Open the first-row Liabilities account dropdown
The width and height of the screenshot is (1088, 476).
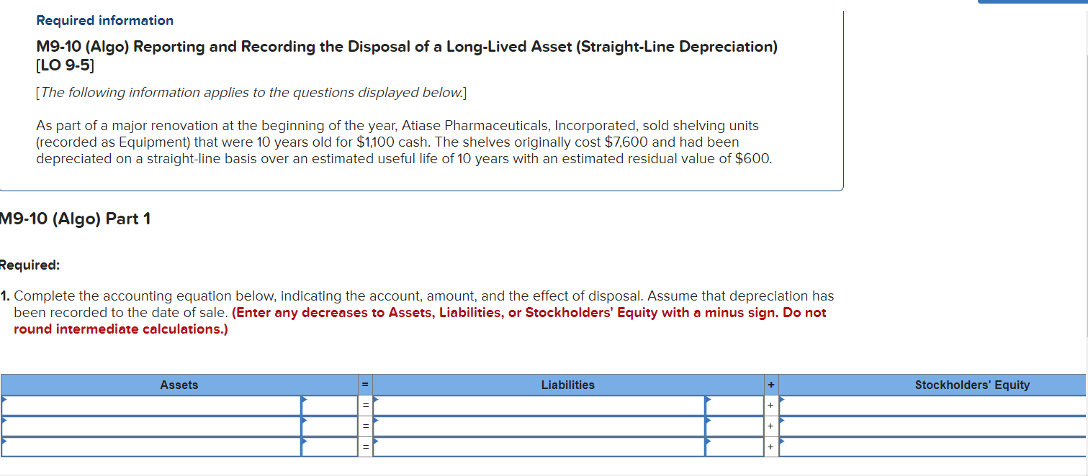click(x=540, y=406)
